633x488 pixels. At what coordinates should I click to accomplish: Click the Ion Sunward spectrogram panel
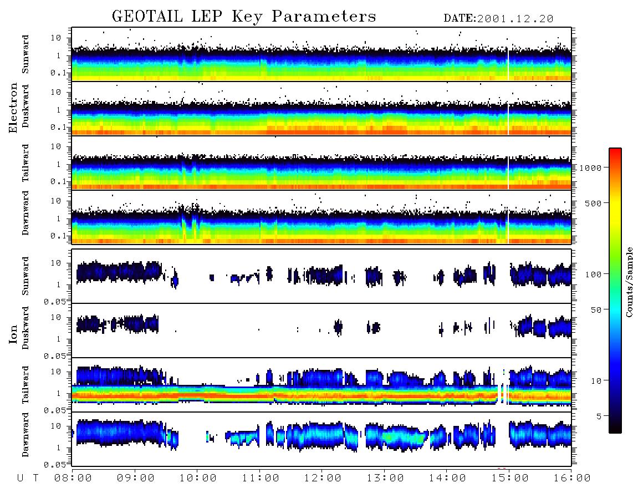pos(321,276)
